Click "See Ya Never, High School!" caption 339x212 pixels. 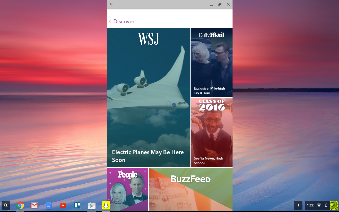point(208,161)
